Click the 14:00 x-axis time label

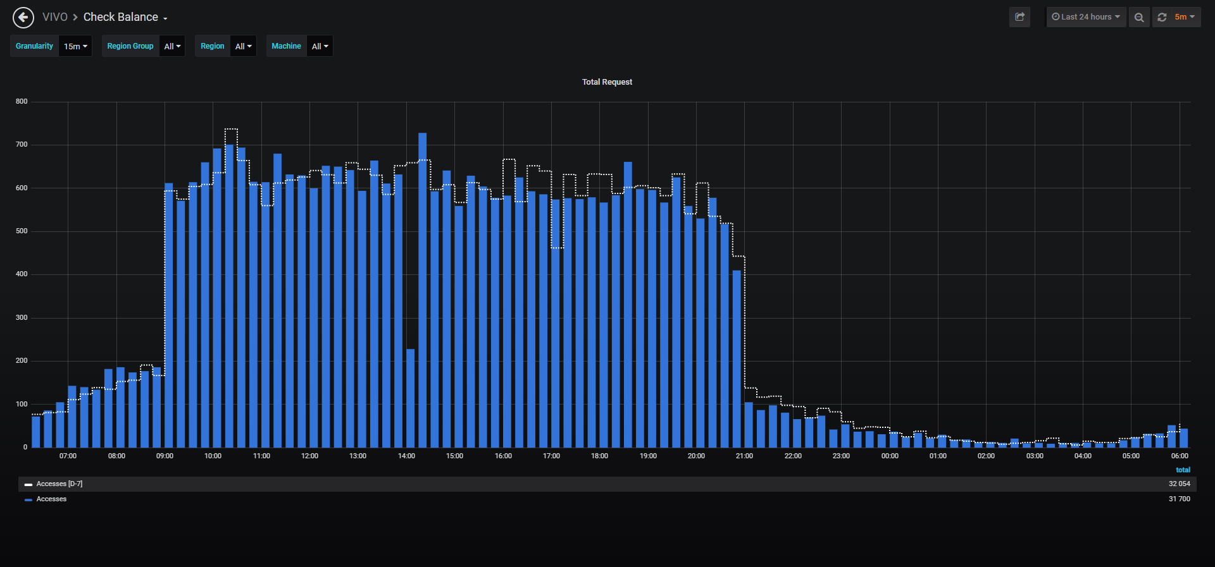pos(406,456)
